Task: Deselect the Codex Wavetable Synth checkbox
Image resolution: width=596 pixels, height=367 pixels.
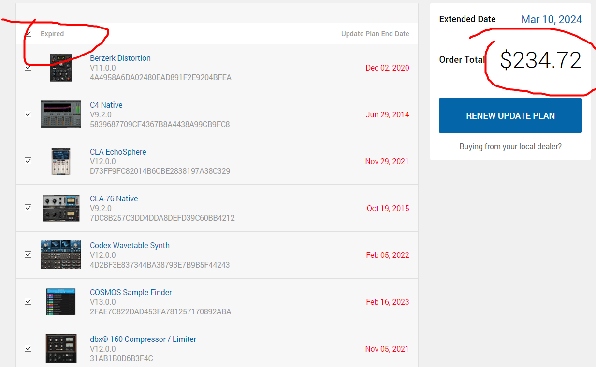Action: [x=28, y=254]
